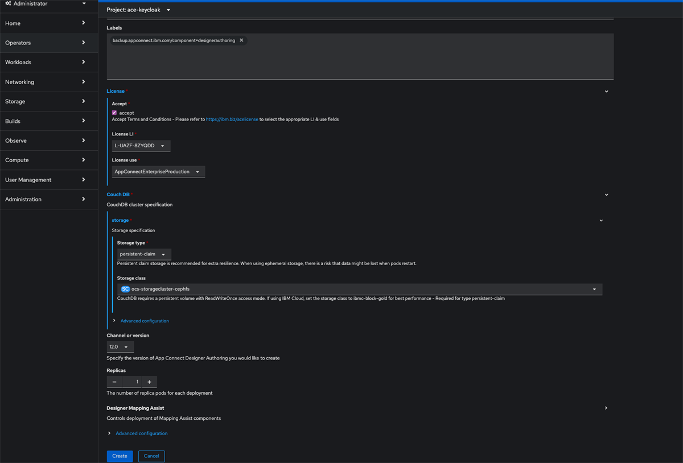Open the License LI dropdown

pos(141,145)
